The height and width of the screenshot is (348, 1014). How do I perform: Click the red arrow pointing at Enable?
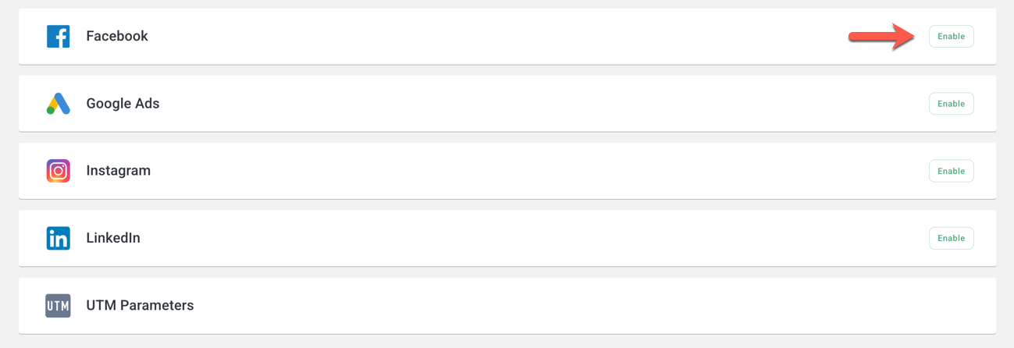882,37
